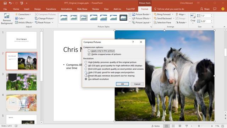Open the File tab

pos(5,9)
